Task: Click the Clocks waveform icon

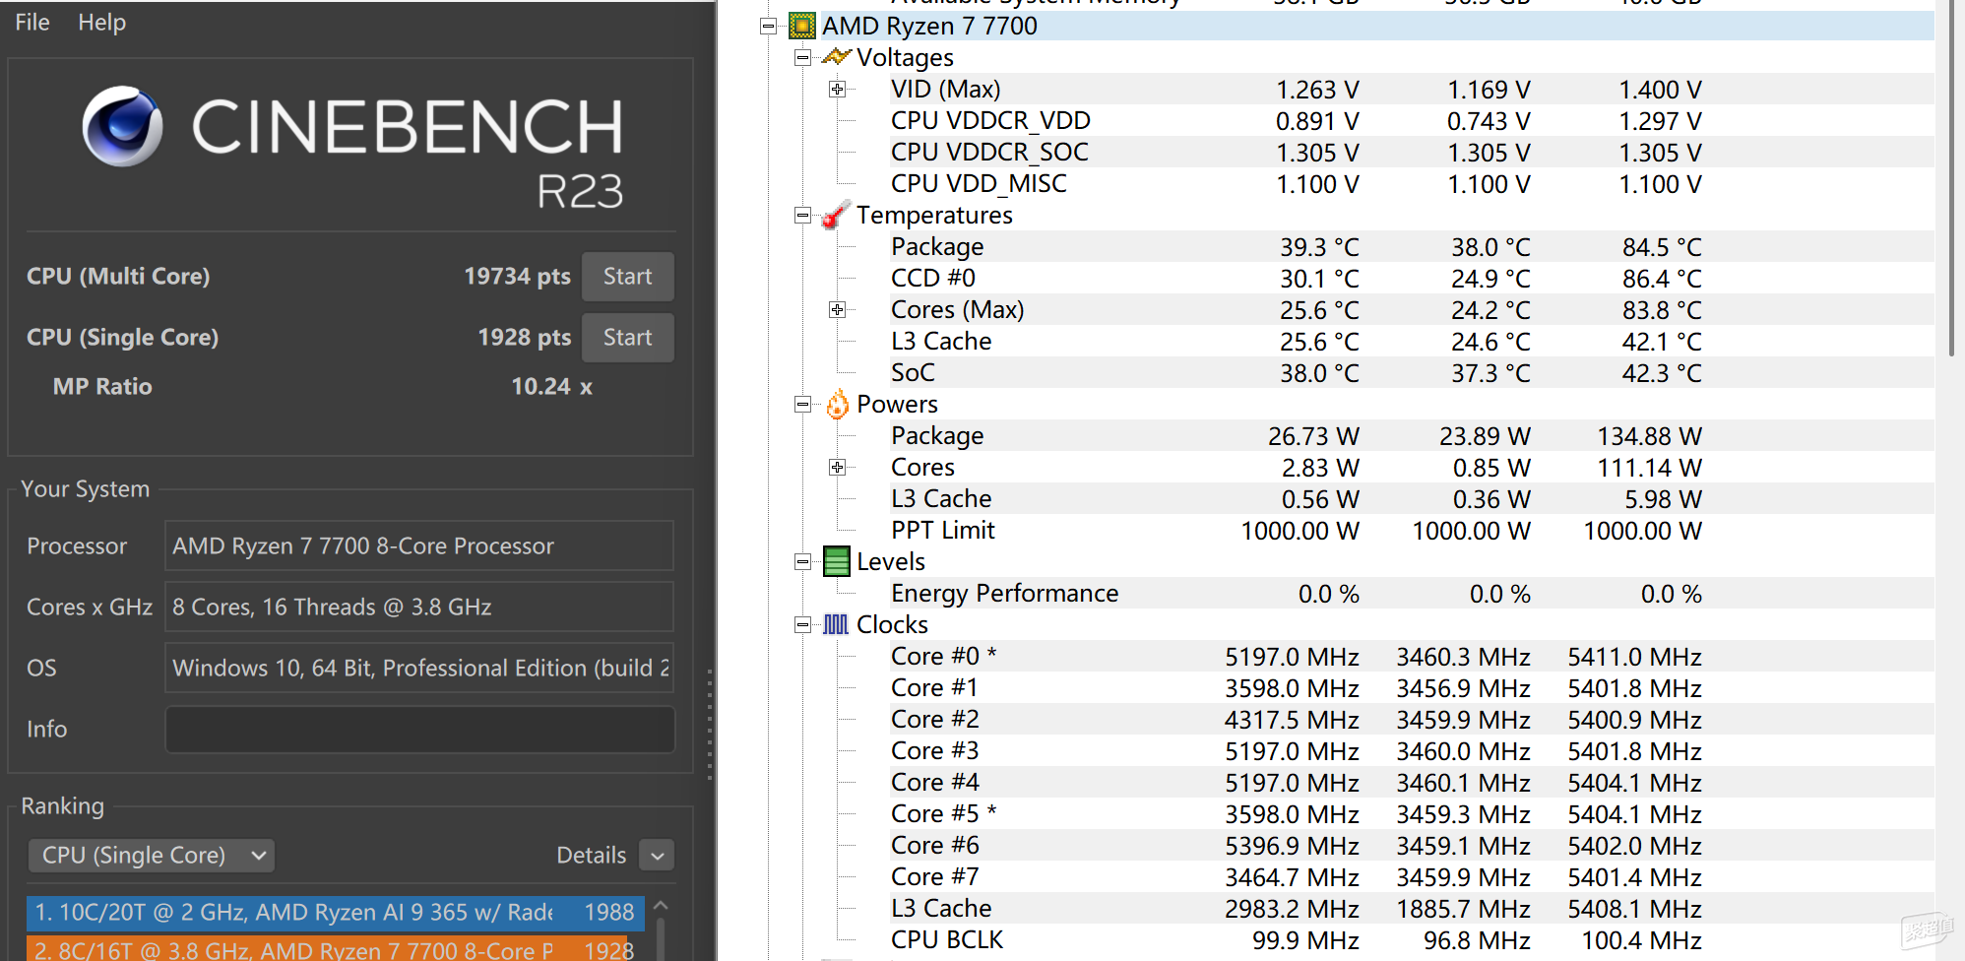Action: pos(836,624)
